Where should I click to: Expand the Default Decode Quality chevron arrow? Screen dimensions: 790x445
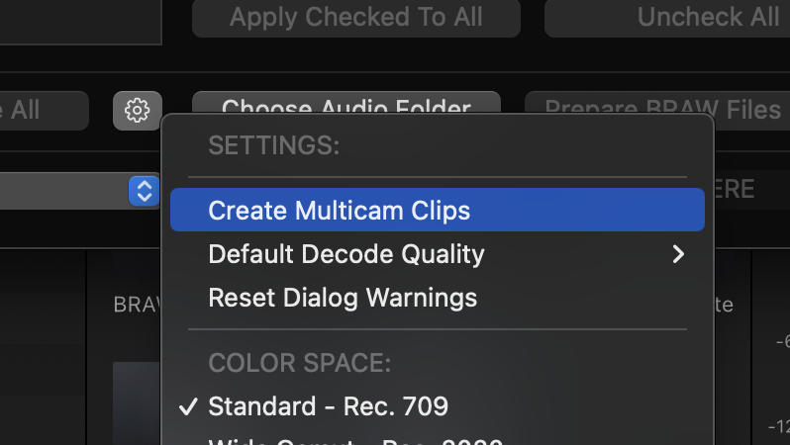click(x=679, y=254)
